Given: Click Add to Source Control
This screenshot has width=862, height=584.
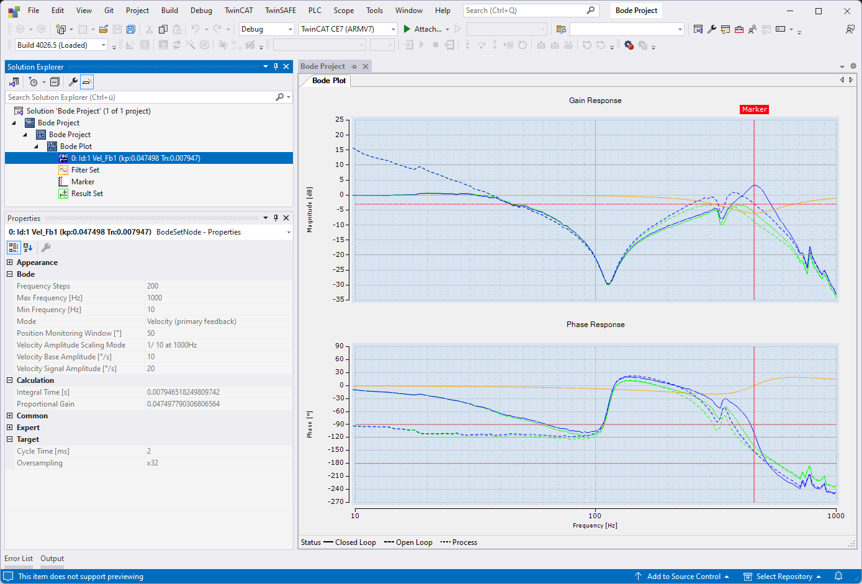Looking at the screenshot, I should (x=682, y=577).
